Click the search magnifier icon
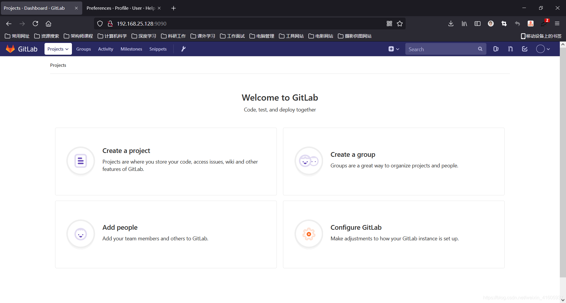The image size is (566, 303). (x=480, y=49)
